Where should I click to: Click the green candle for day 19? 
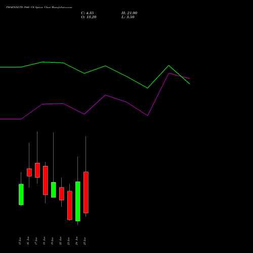pos(54,190)
